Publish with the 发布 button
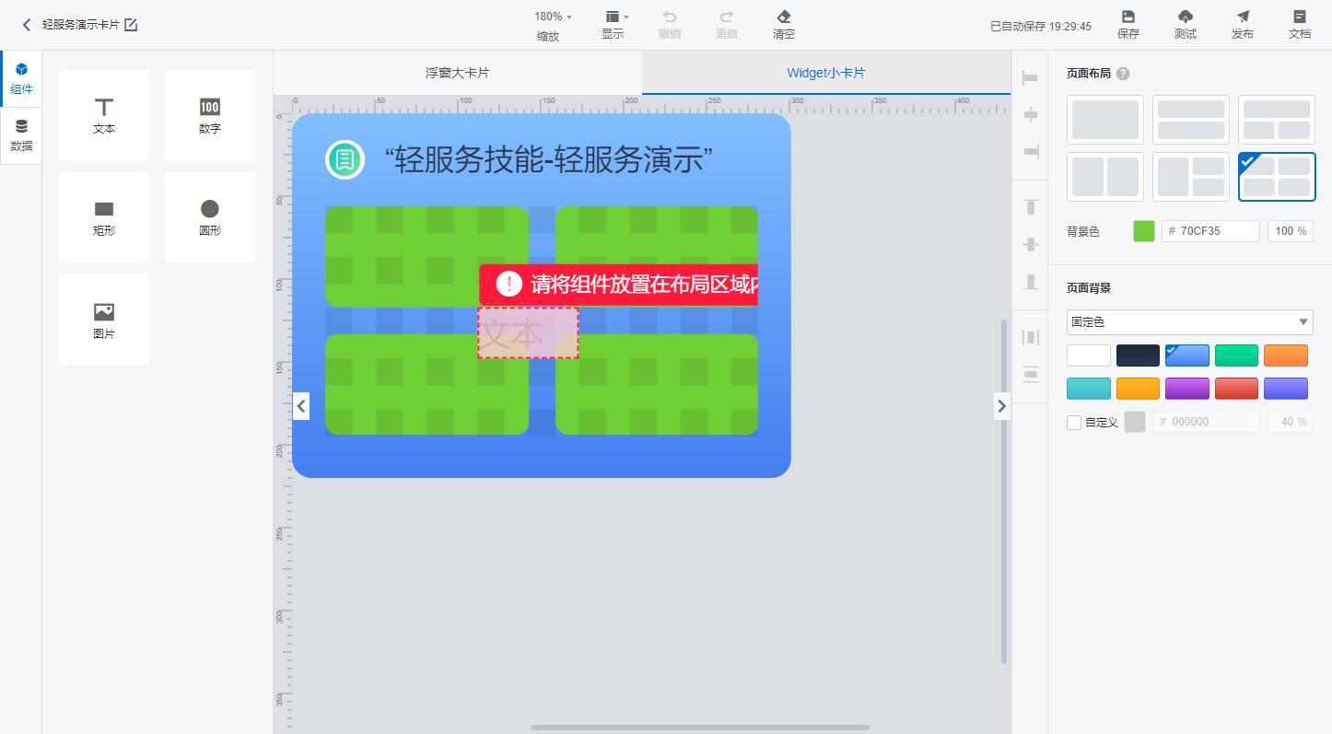The height and width of the screenshot is (734, 1332). (1243, 25)
